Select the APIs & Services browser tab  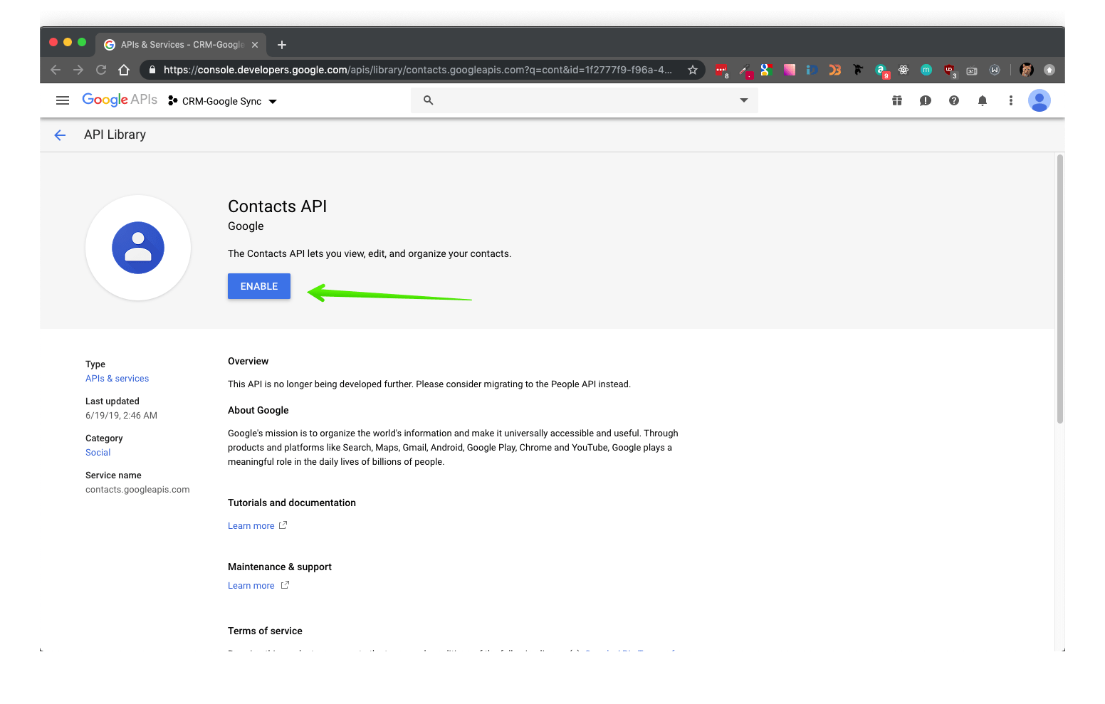(x=178, y=44)
